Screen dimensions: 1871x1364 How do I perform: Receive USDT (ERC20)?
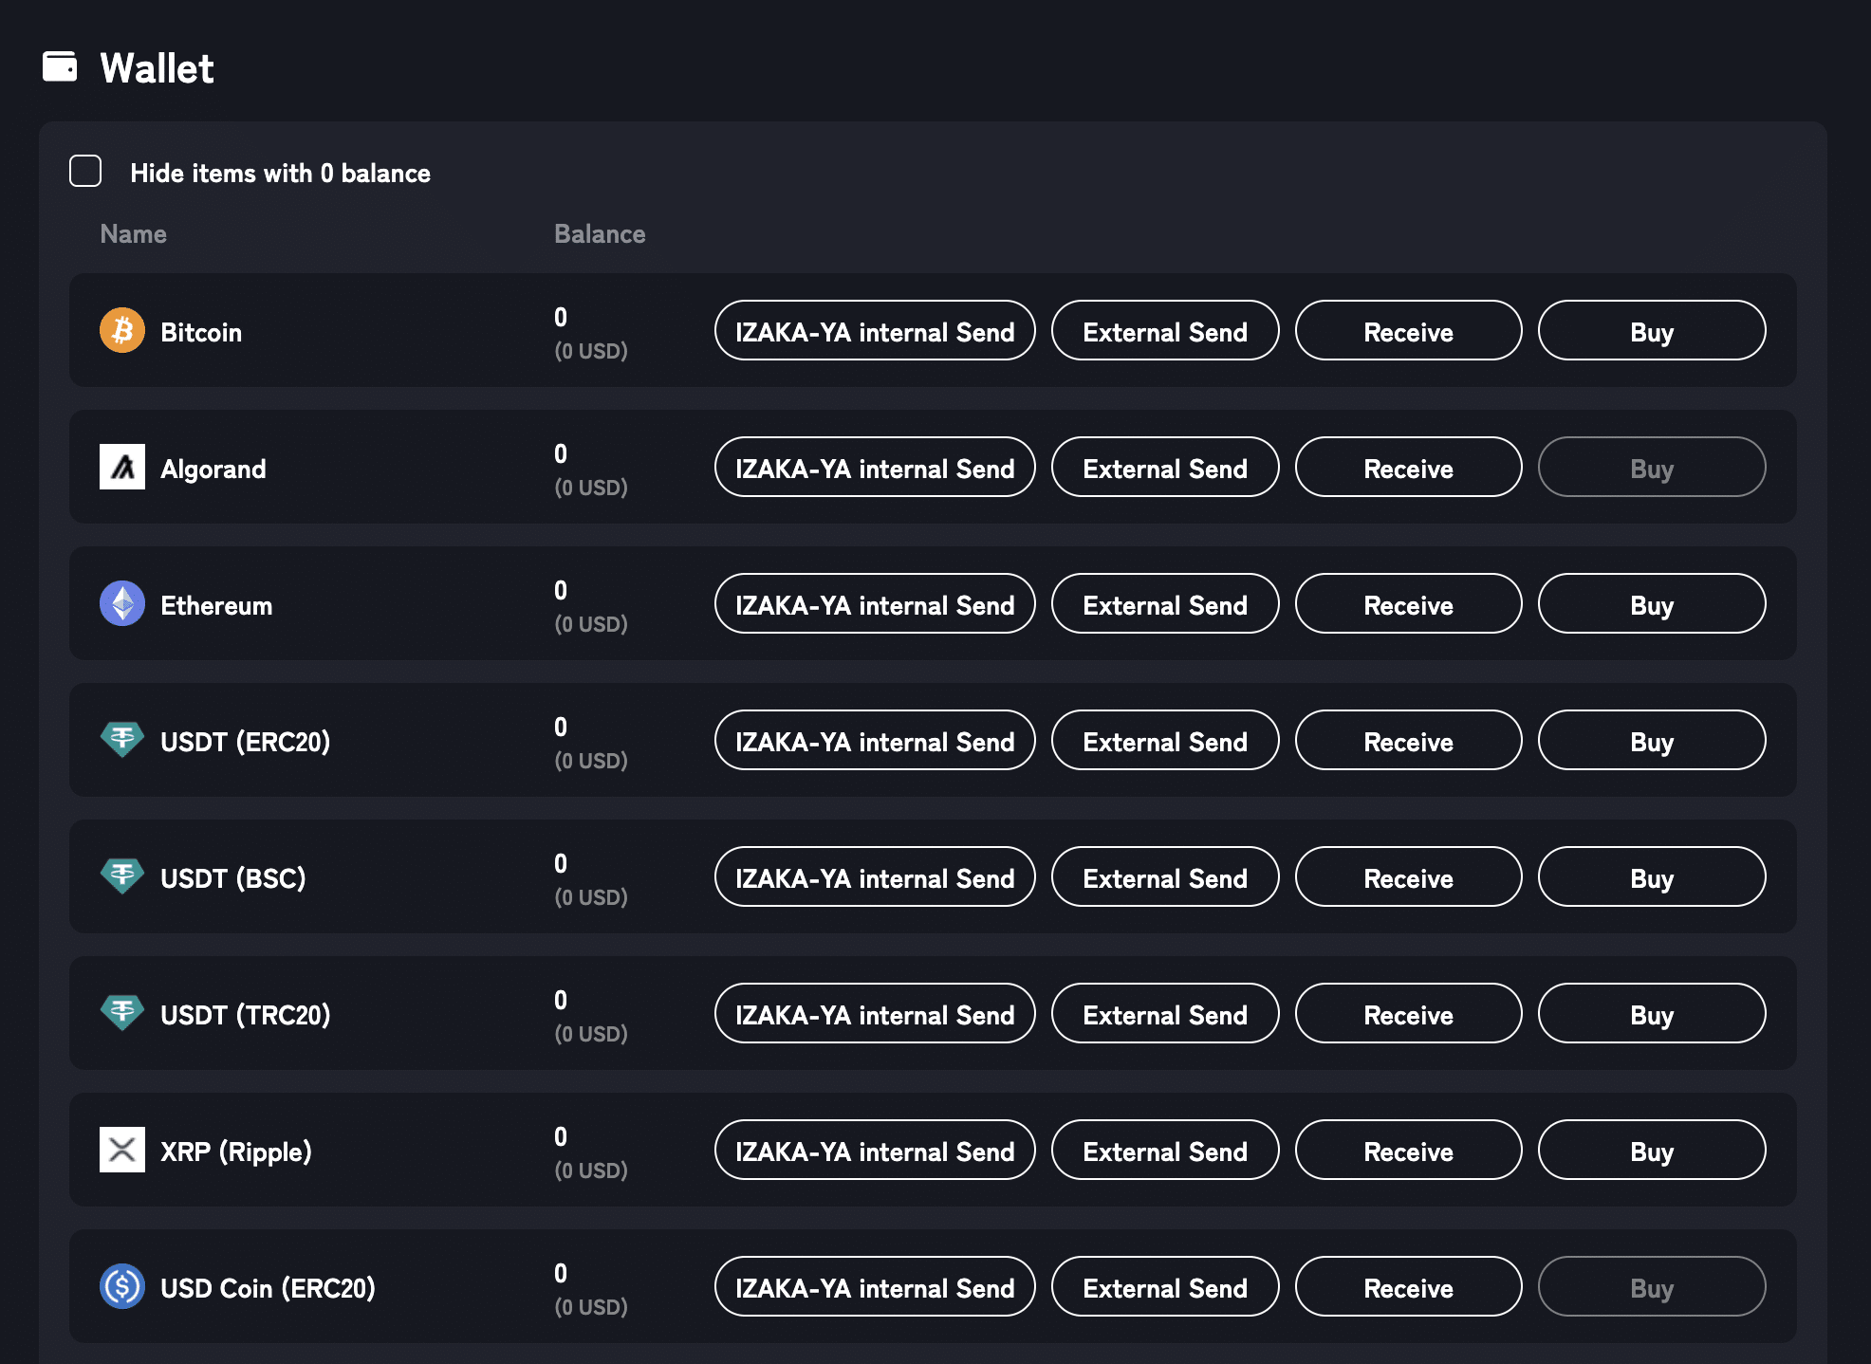tap(1408, 741)
